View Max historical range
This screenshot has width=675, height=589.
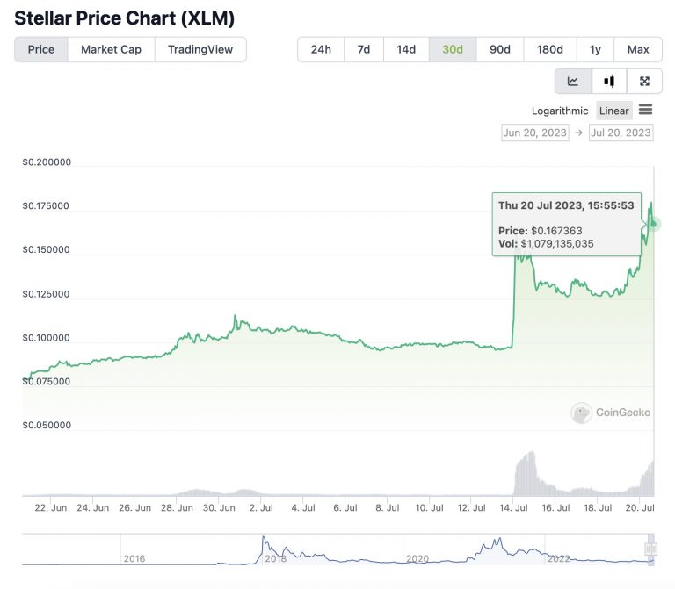pos(638,49)
